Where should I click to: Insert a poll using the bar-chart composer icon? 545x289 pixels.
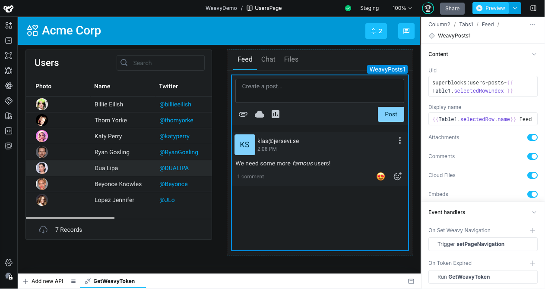(276, 114)
